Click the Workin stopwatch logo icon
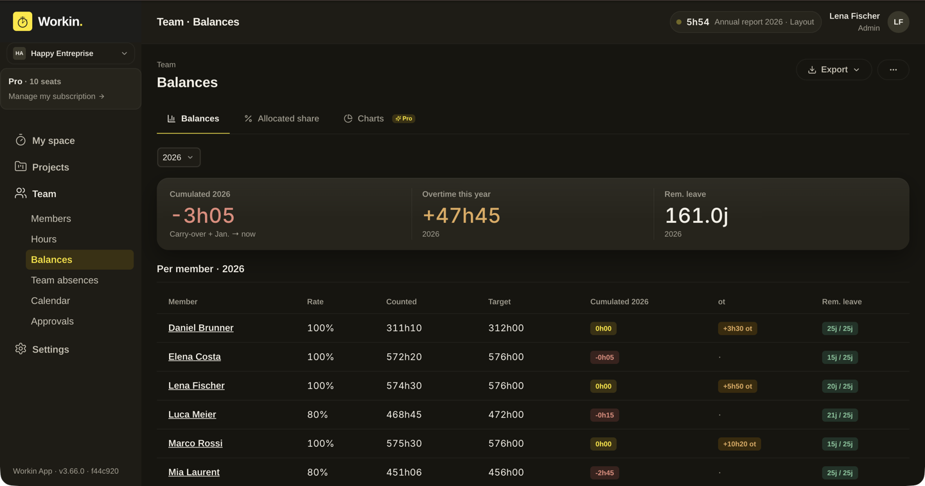 [x=22, y=22]
